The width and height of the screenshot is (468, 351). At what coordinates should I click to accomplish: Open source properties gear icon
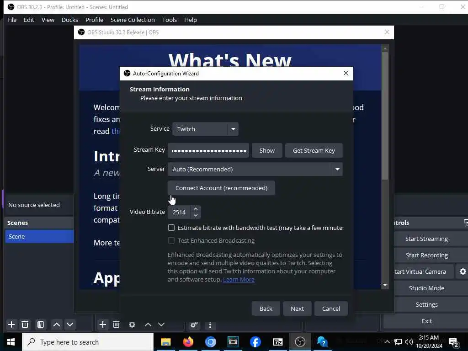click(132, 324)
